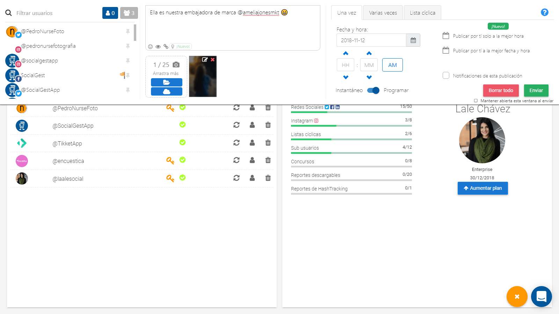
Task: Click the user icon in @TikketApp row
Action: (x=252, y=143)
